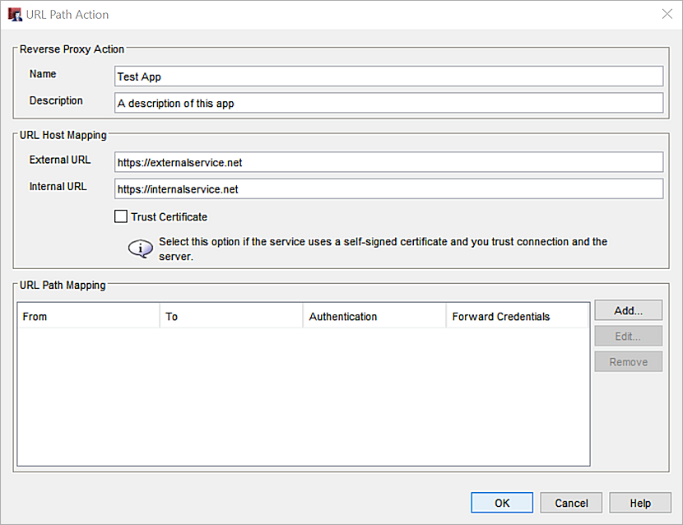Screen dimensions: 683x525
Task: Click the empty URL path mapping list area
Action: (x=303, y=397)
